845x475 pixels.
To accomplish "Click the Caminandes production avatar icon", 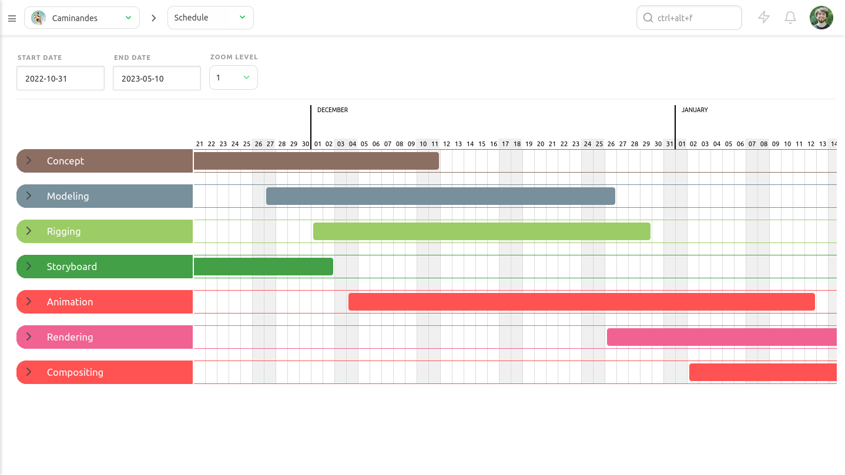I will (39, 18).
